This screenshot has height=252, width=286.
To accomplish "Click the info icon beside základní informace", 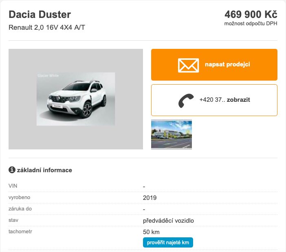I will [x=12, y=170].
